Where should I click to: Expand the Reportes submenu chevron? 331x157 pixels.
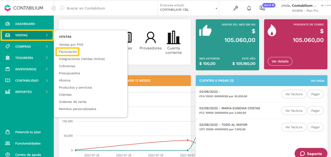[x=47, y=92]
